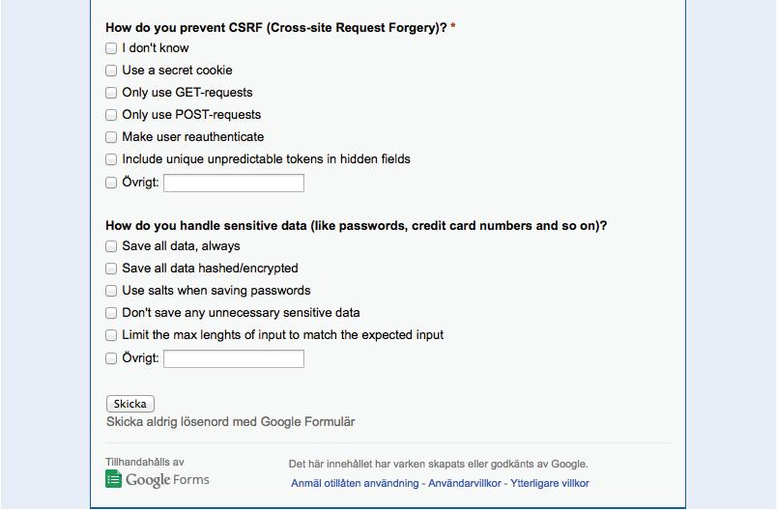Check the "I don't know" option

pos(111,48)
